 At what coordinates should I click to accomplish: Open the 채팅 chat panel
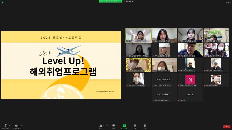pyautogui.click(x=114, y=126)
